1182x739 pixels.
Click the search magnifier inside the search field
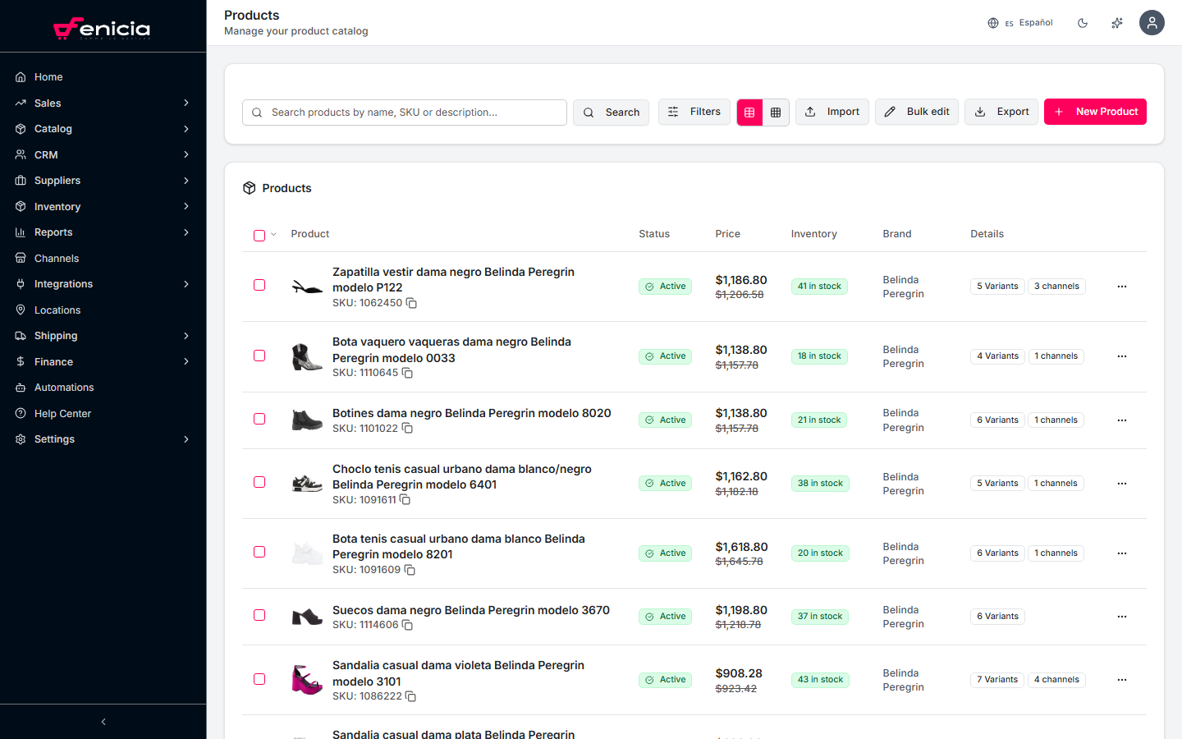[x=257, y=112]
